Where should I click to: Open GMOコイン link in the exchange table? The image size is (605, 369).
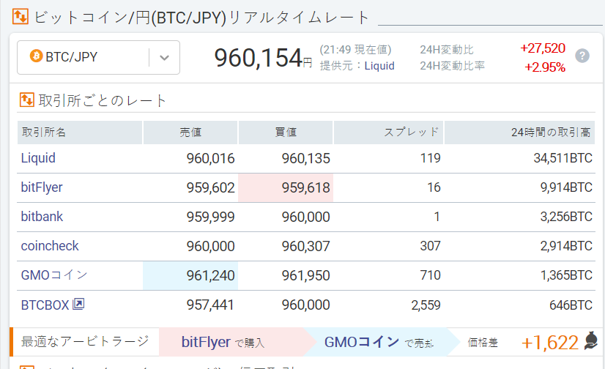(54, 275)
